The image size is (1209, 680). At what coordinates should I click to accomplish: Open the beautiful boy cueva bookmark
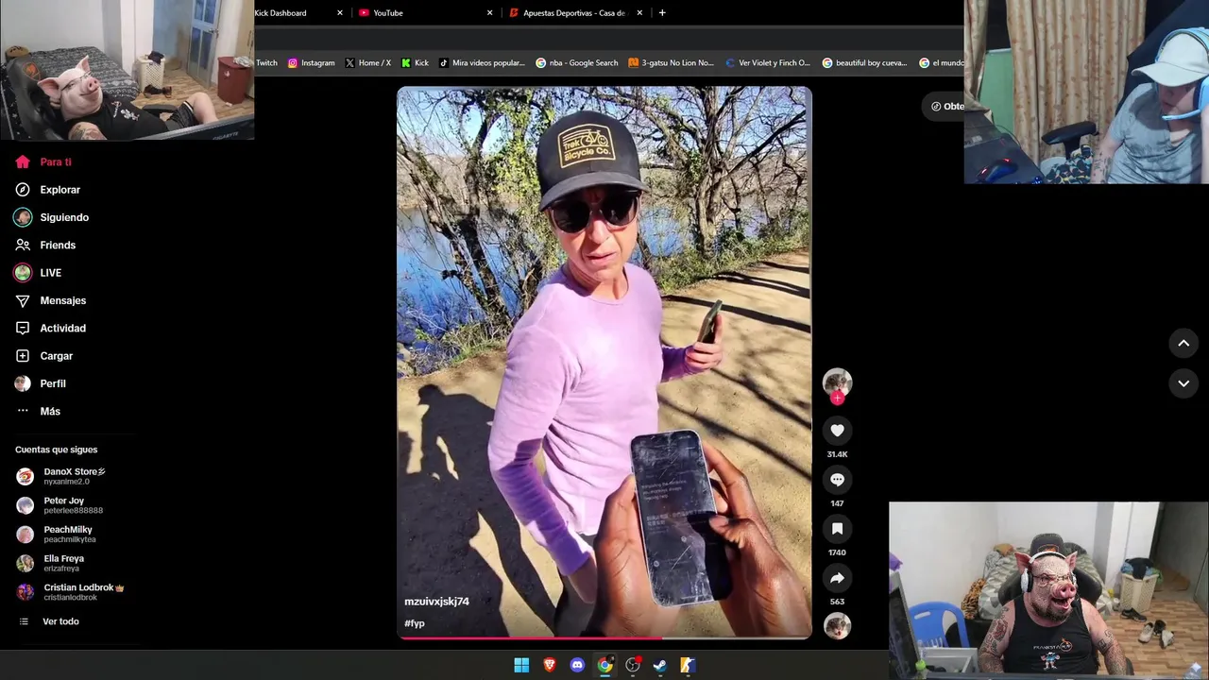click(865, 63)
